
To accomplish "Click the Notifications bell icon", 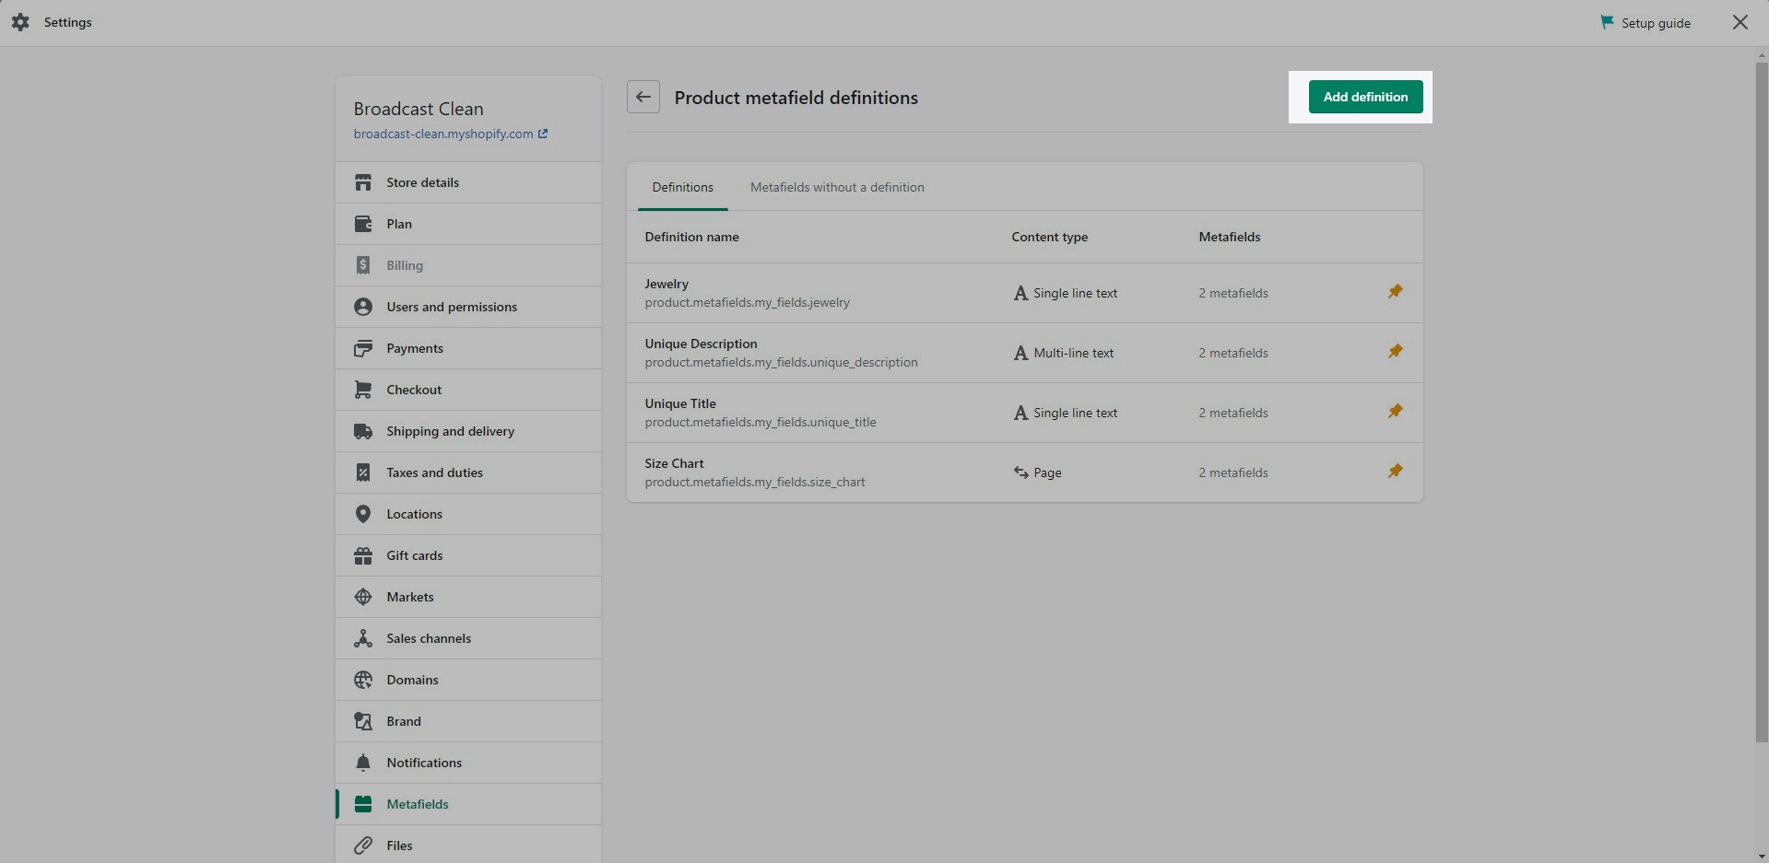I will click(363, 763).
